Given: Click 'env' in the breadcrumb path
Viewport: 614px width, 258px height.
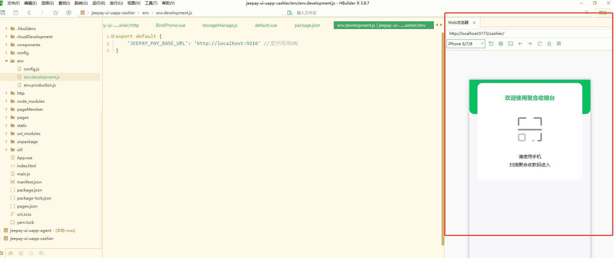Looking at the screenshot, I should [146, 13].
